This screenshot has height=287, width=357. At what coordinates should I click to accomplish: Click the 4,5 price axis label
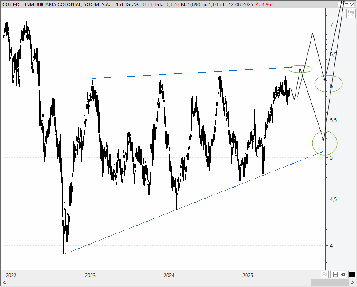[x=333, y=199]
